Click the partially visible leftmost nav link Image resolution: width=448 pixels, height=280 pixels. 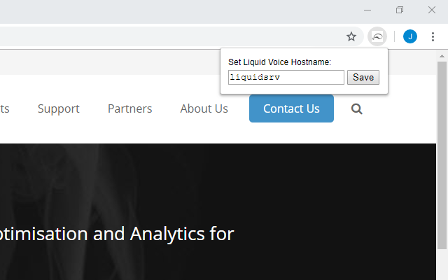(x=4, y=108)
